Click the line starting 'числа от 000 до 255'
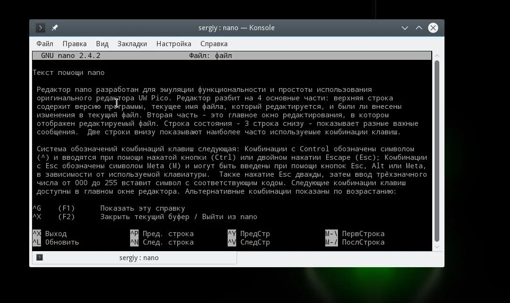510x303 pixels. coord(221,183)
